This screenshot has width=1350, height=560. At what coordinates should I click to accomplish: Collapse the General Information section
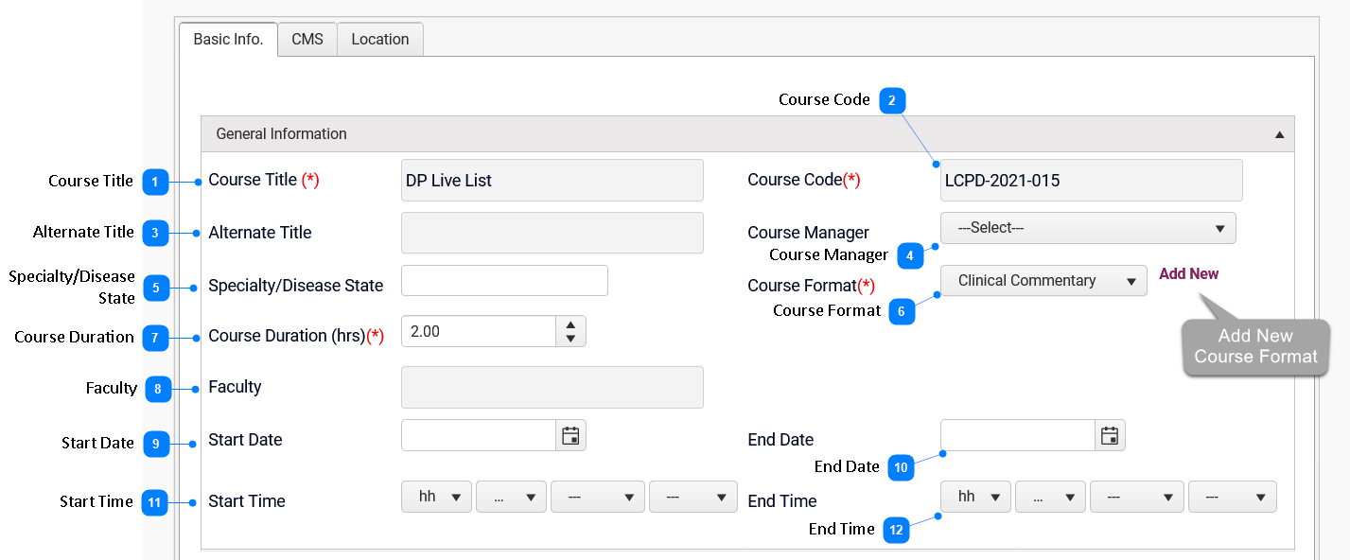pyautogui.click(x=1279, y=134)
